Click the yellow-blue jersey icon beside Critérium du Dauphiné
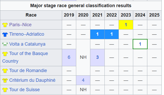Image resolution: width=164 pixels, height=95 pixels. [5, 80]
